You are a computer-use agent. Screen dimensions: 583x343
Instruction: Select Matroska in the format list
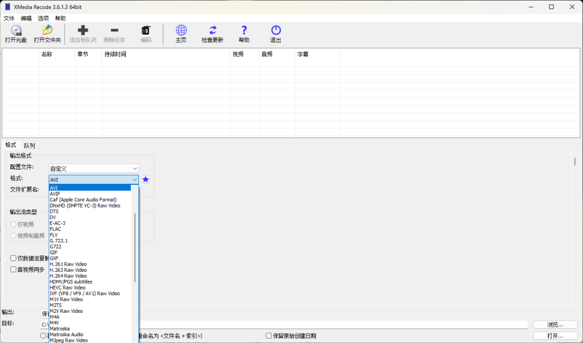pos(60,329)
